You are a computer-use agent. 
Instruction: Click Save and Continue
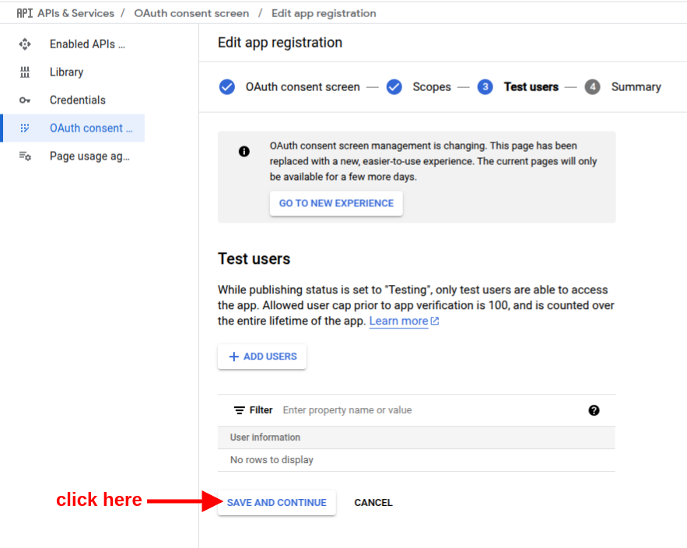tap(277, 503)
